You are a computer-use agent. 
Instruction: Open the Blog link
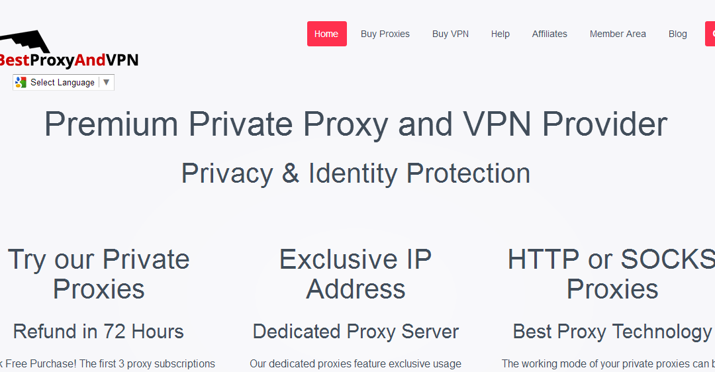click(x=678, y=34)
